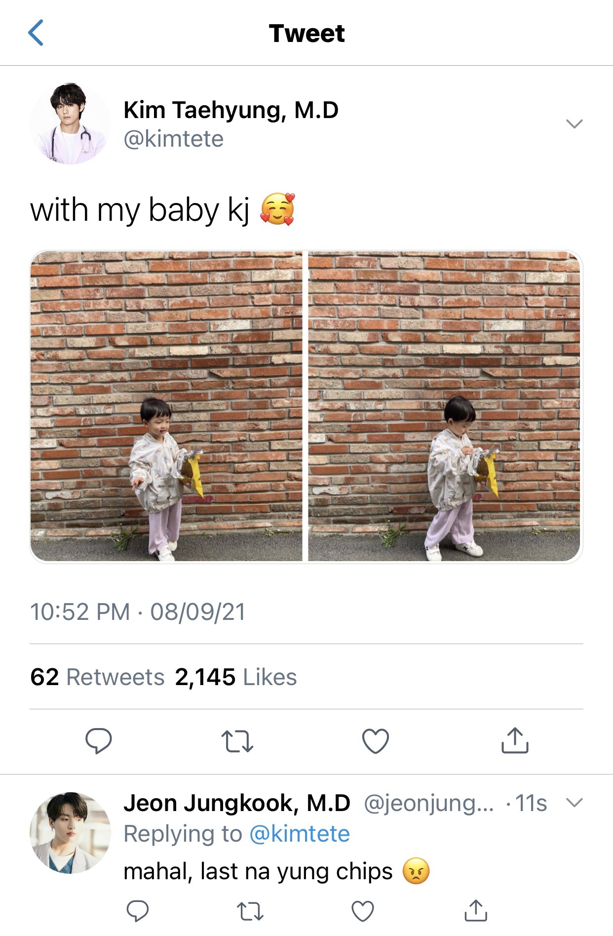The height and width of the screenshot is (936, 613).
Task: Open the left brick wall photo
Action: (x=166, y=407)
